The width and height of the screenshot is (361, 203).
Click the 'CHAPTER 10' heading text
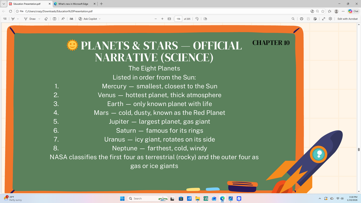pos(271,43)
